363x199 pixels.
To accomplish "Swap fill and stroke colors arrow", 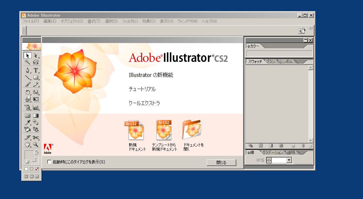I will tap(36, 152).
